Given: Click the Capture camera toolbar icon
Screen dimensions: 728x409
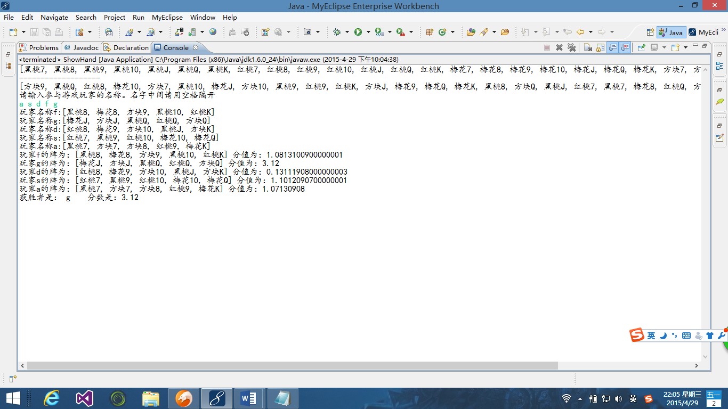Looking at the screenshot, I should click(308, 32).
